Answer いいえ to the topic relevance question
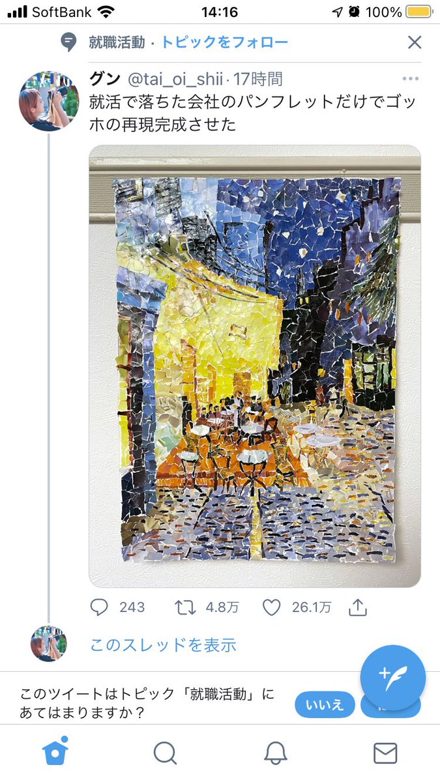440x782 pixels. [x=325, y=705]
